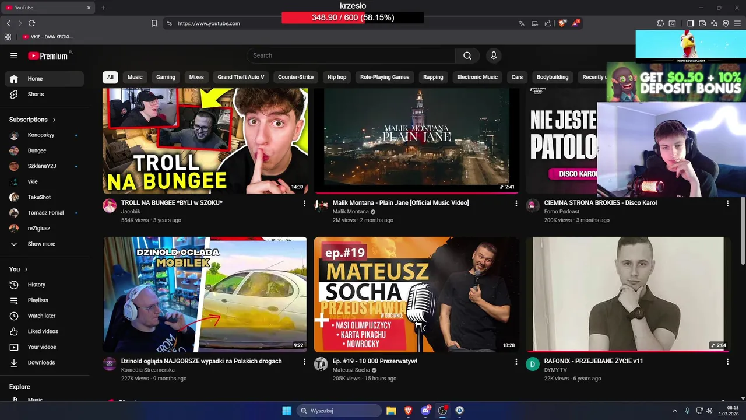The width and height of the screenshot is (746, 420).
Task: Start voice search with microphone icon
Action: click(x=494, y=55)
